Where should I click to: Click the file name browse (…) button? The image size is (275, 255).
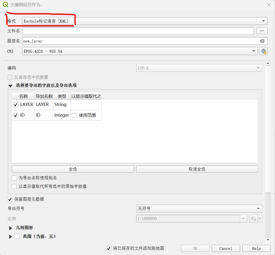(262, 31)
